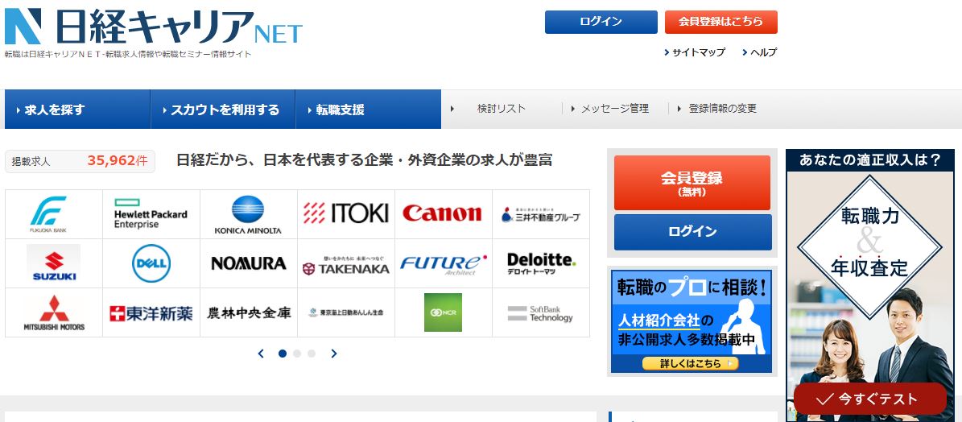Open the スカウトを利用する menu
The height and width of the screenshot is (422, 962).
223,110
